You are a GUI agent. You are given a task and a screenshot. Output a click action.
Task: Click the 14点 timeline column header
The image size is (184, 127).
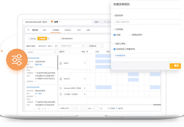tap(108, 52)
